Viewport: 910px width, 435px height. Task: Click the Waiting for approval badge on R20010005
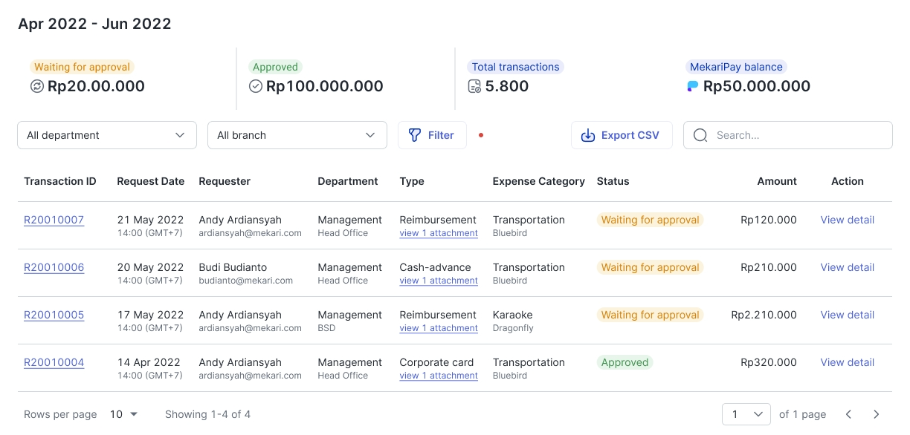651,315
